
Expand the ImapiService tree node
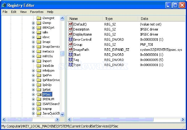(33, 47)
